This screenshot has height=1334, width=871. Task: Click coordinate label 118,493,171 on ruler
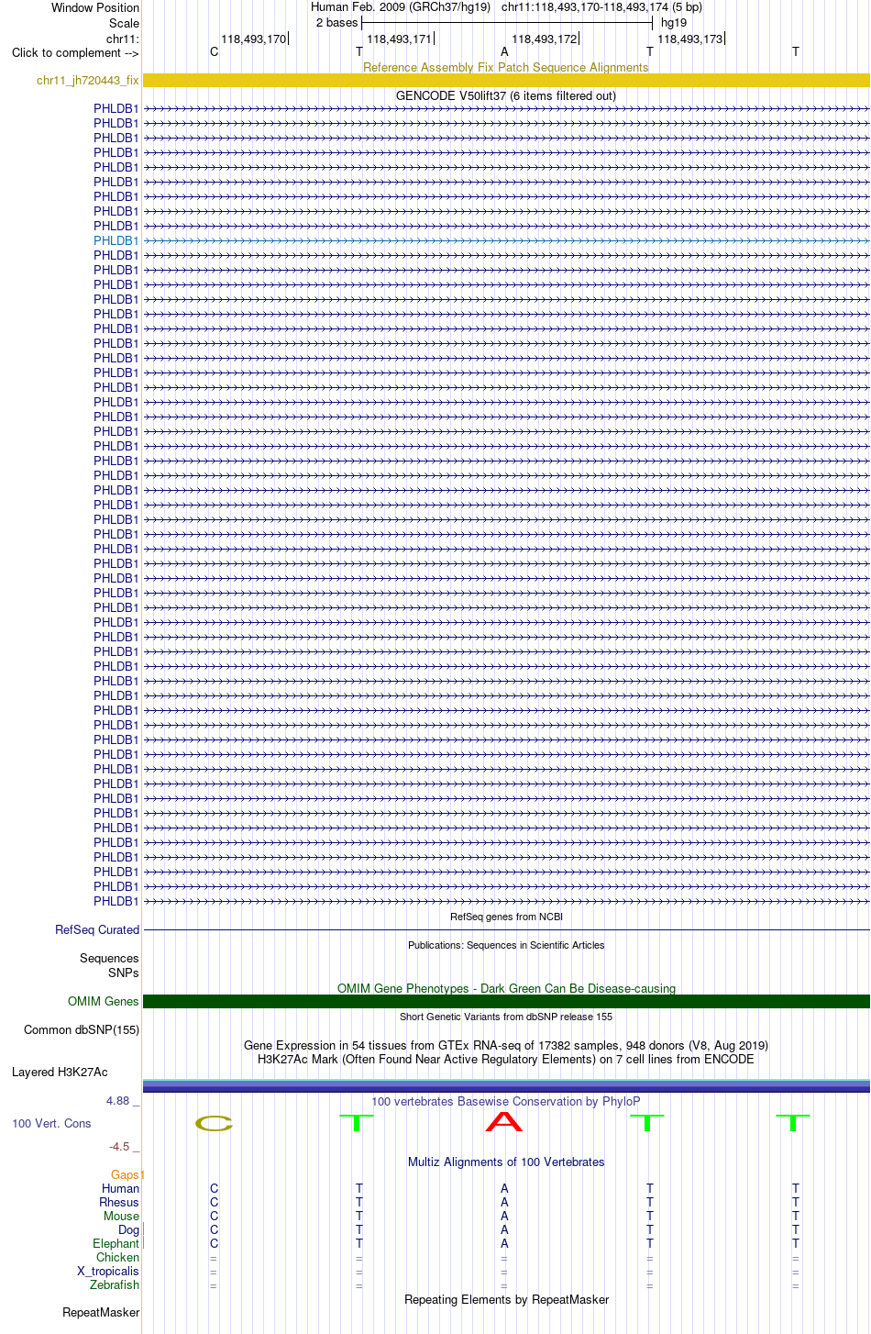399,39
